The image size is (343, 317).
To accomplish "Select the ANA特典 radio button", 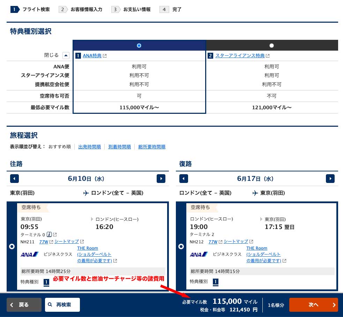I will coord(139,45).
